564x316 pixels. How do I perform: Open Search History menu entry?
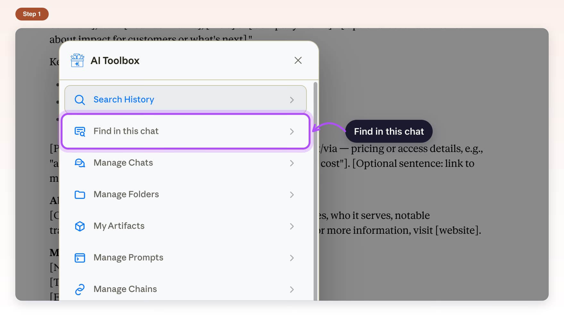tap(186, 100)
